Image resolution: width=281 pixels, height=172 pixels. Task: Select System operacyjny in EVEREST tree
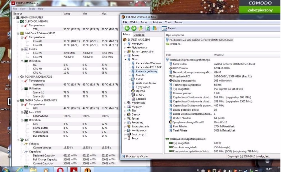point(142,52)
